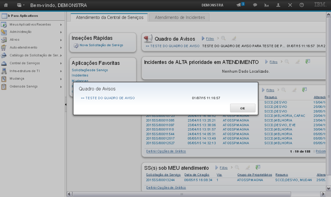Click the Home icon in top bar

(x=6, y=5)
